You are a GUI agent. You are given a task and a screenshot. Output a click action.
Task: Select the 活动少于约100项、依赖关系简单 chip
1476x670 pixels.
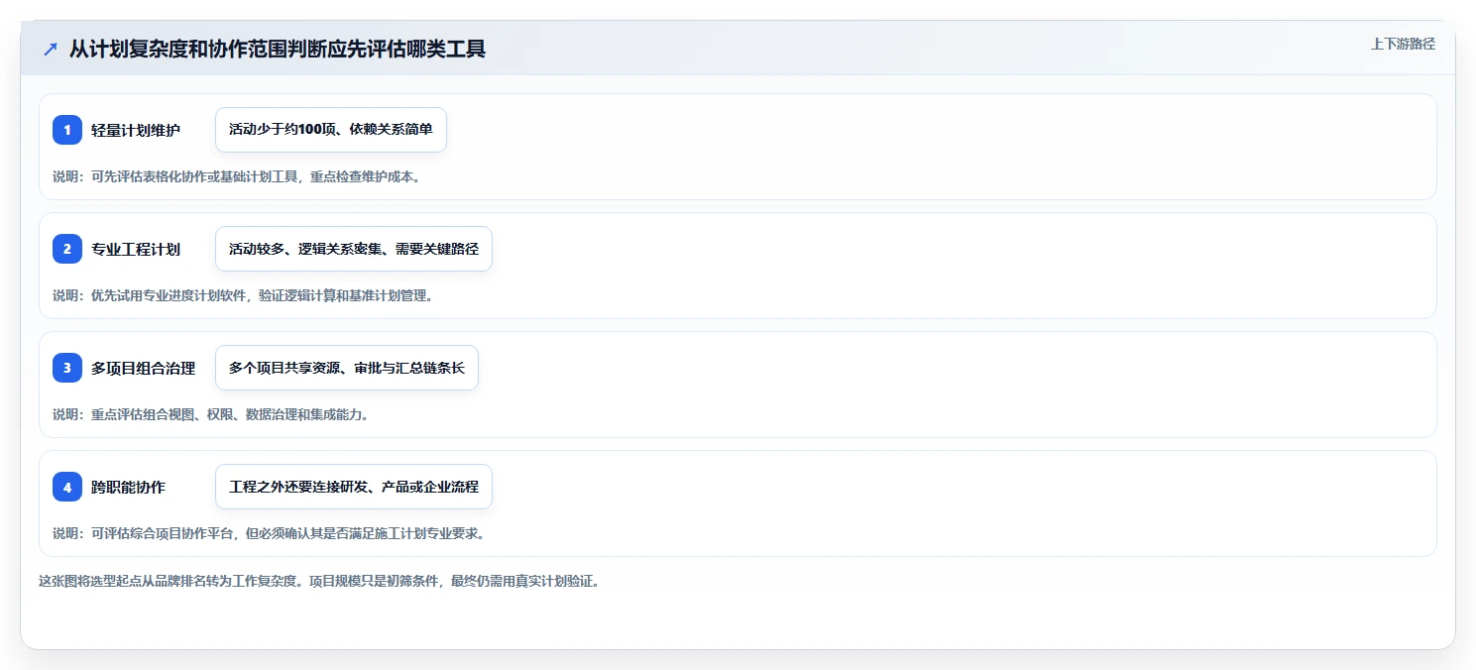[x=331, y=130]
